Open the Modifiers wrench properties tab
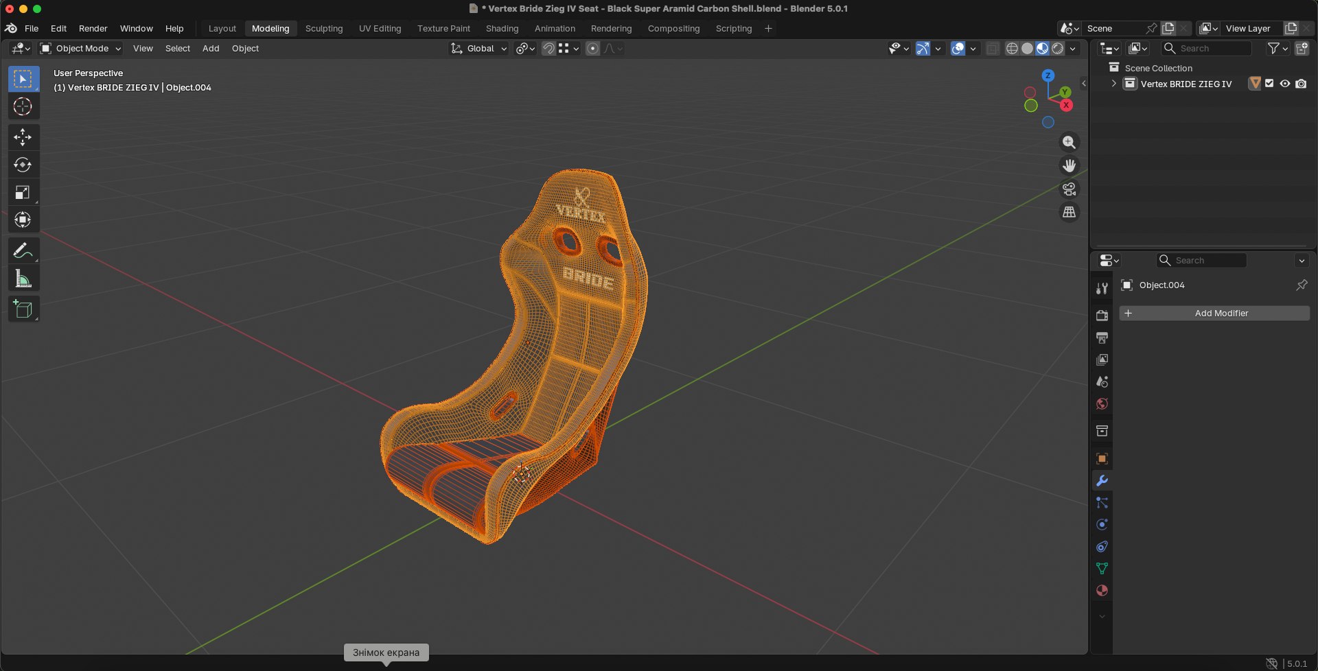The width and height of the screenshot is (1318, 671). pyautogui.click(x=1102, y=481)
